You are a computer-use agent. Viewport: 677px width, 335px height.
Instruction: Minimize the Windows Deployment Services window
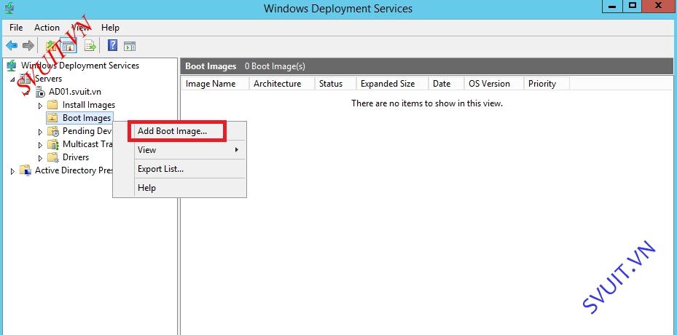click(612, 7)
